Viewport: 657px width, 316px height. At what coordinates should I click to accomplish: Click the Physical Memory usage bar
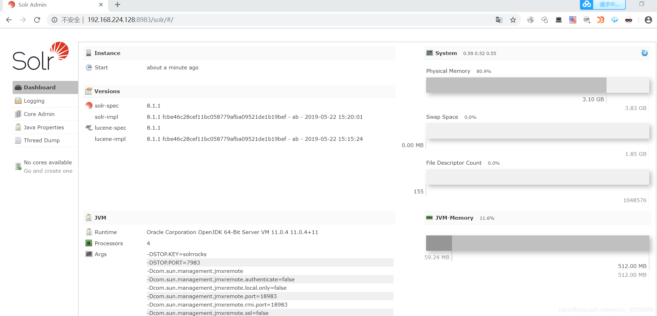538,85
